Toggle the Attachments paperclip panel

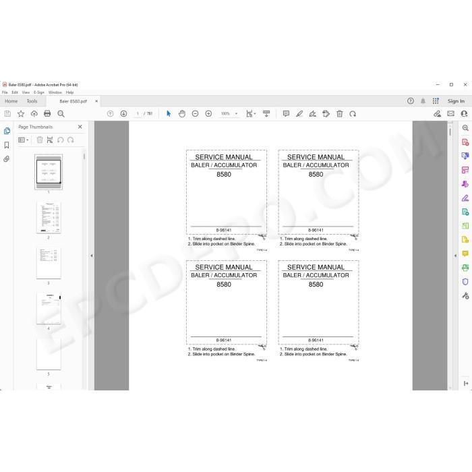point(7,159)
